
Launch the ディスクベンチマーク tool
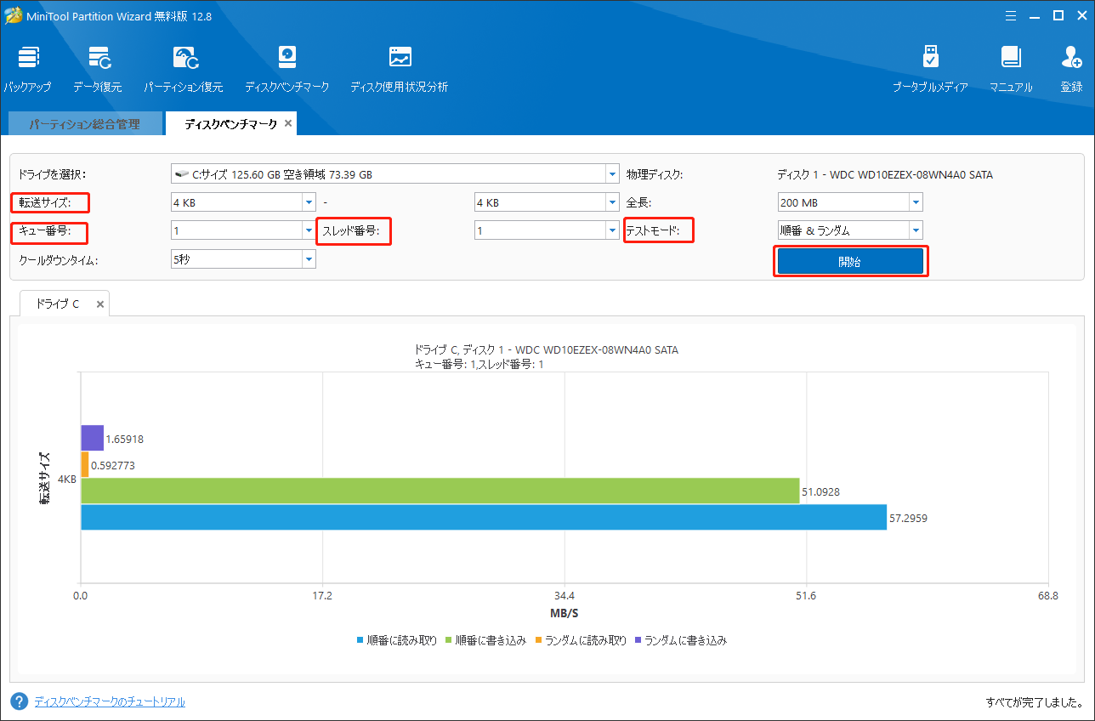(287, 70)
